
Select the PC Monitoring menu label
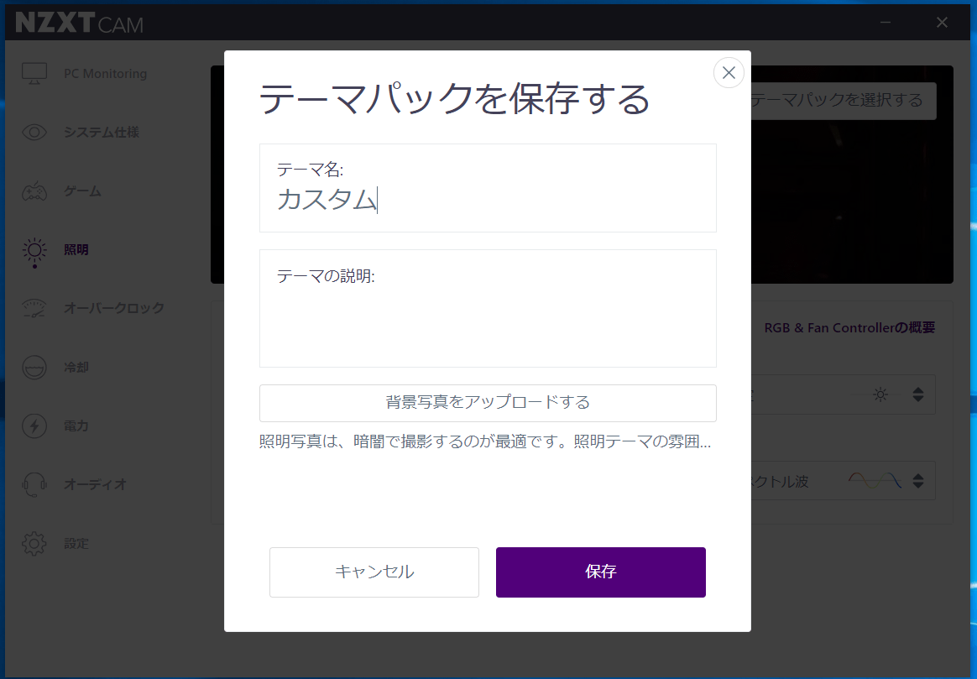(105, 74)
